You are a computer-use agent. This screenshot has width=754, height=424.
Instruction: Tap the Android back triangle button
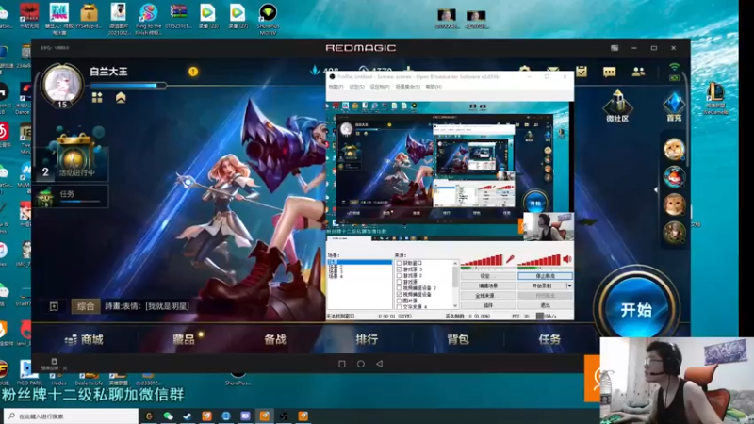[380, 364]
